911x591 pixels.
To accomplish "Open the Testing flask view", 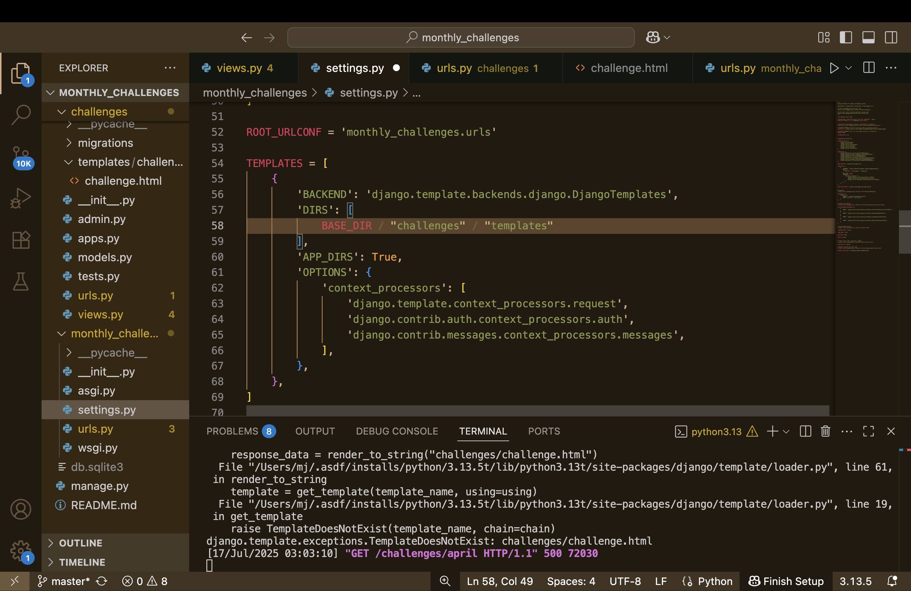I will click(21, 282).
